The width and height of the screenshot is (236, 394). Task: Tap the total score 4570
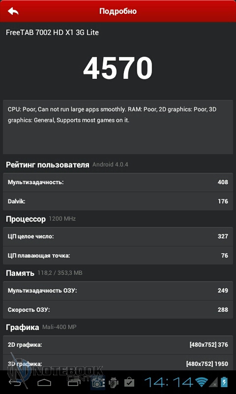coord(118,68)
